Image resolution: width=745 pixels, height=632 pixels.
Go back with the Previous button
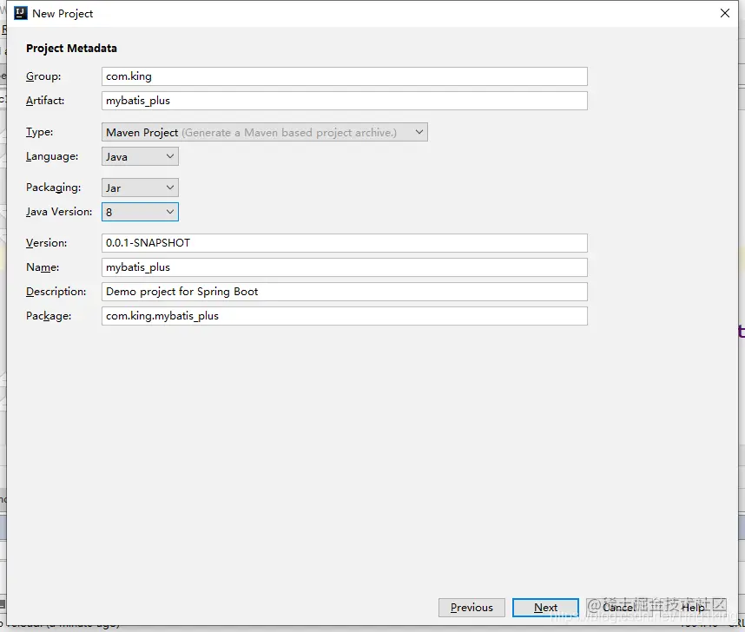point(471,608)
